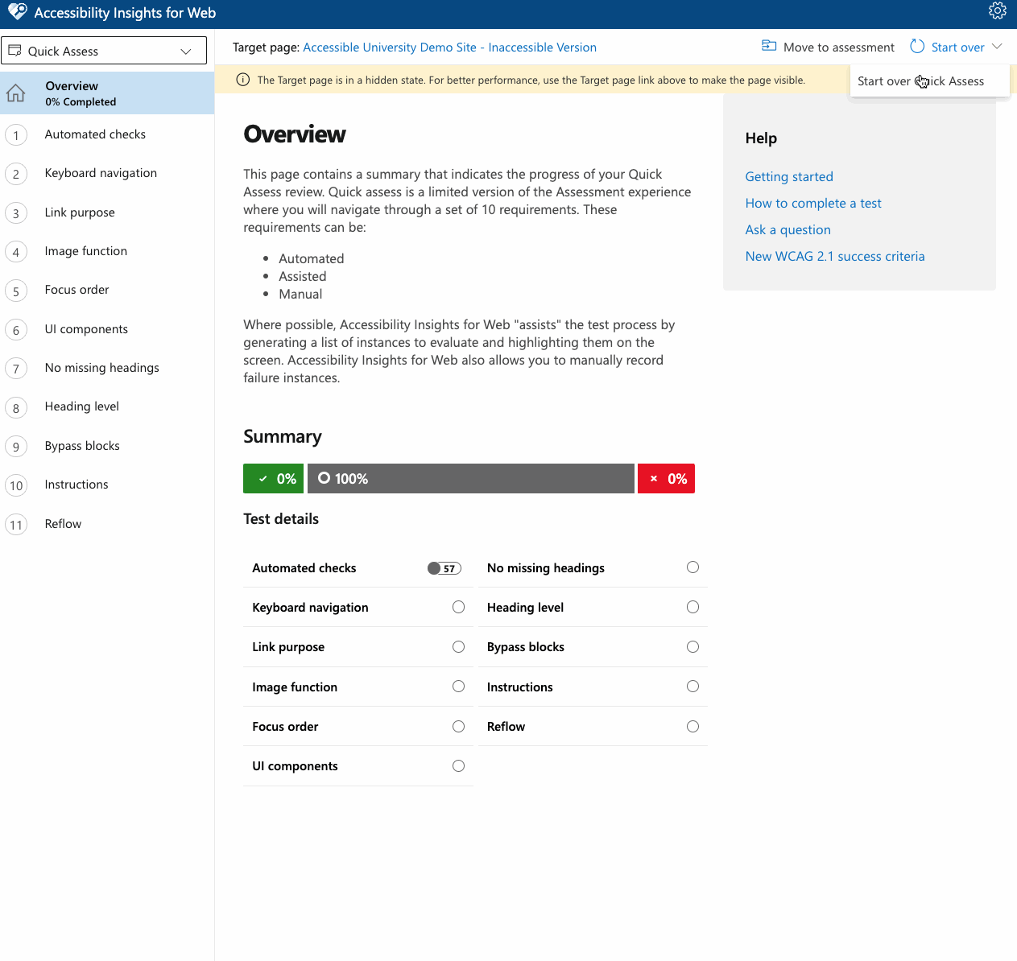
Task: Click Link purpose status circle in Test details
Action: click(x=458, y=646)
